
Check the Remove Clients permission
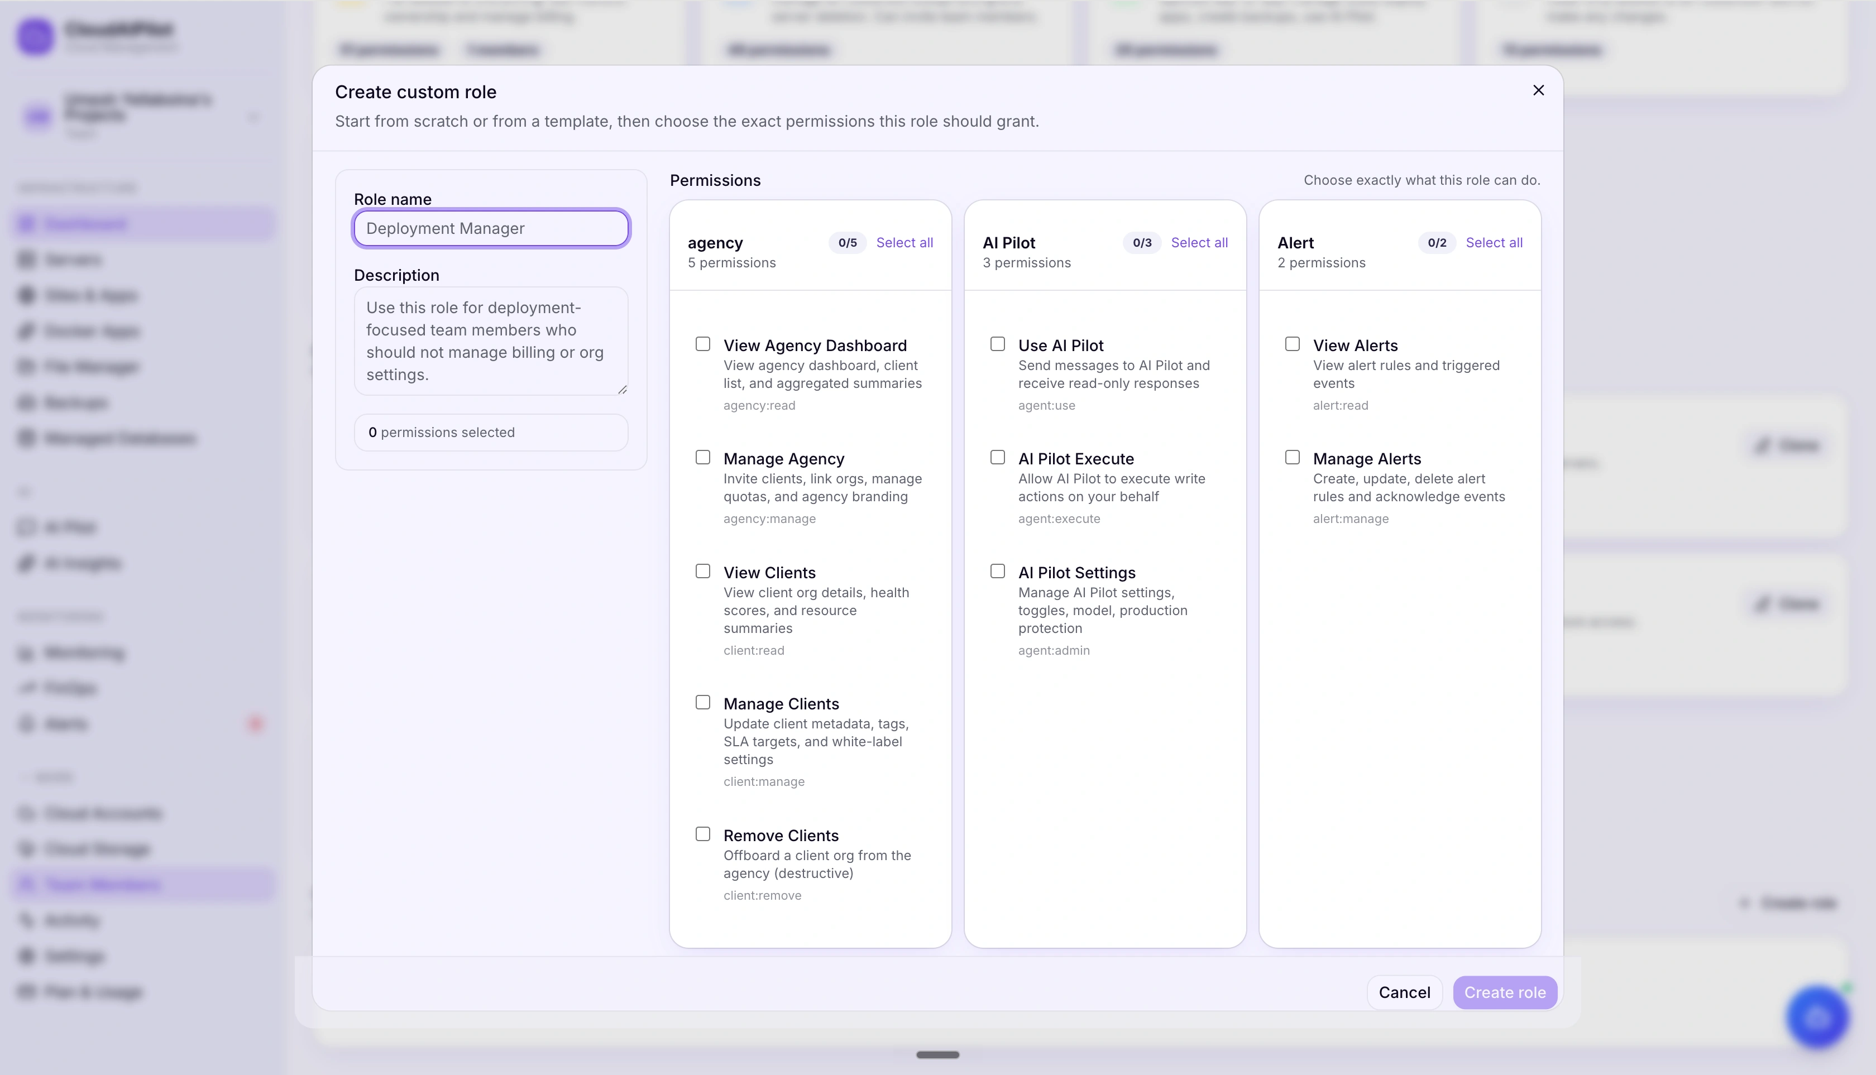point(703,834)
